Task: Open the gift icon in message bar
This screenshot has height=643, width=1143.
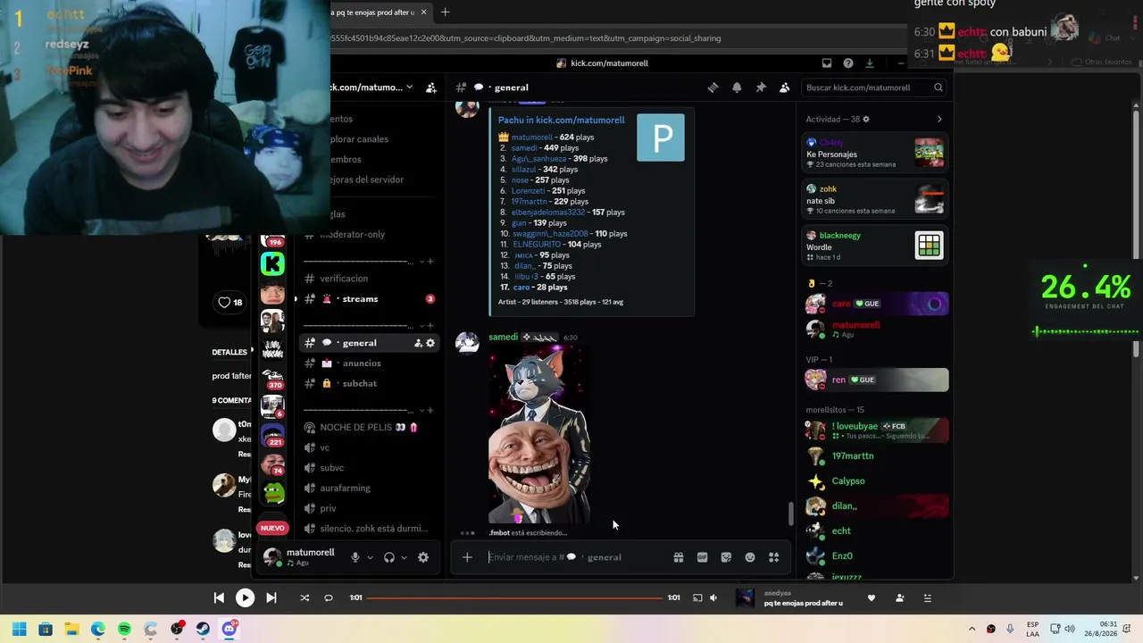Action: (679, 557)
